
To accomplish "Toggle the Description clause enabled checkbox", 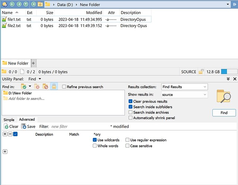I will click(x=15, y=134).
